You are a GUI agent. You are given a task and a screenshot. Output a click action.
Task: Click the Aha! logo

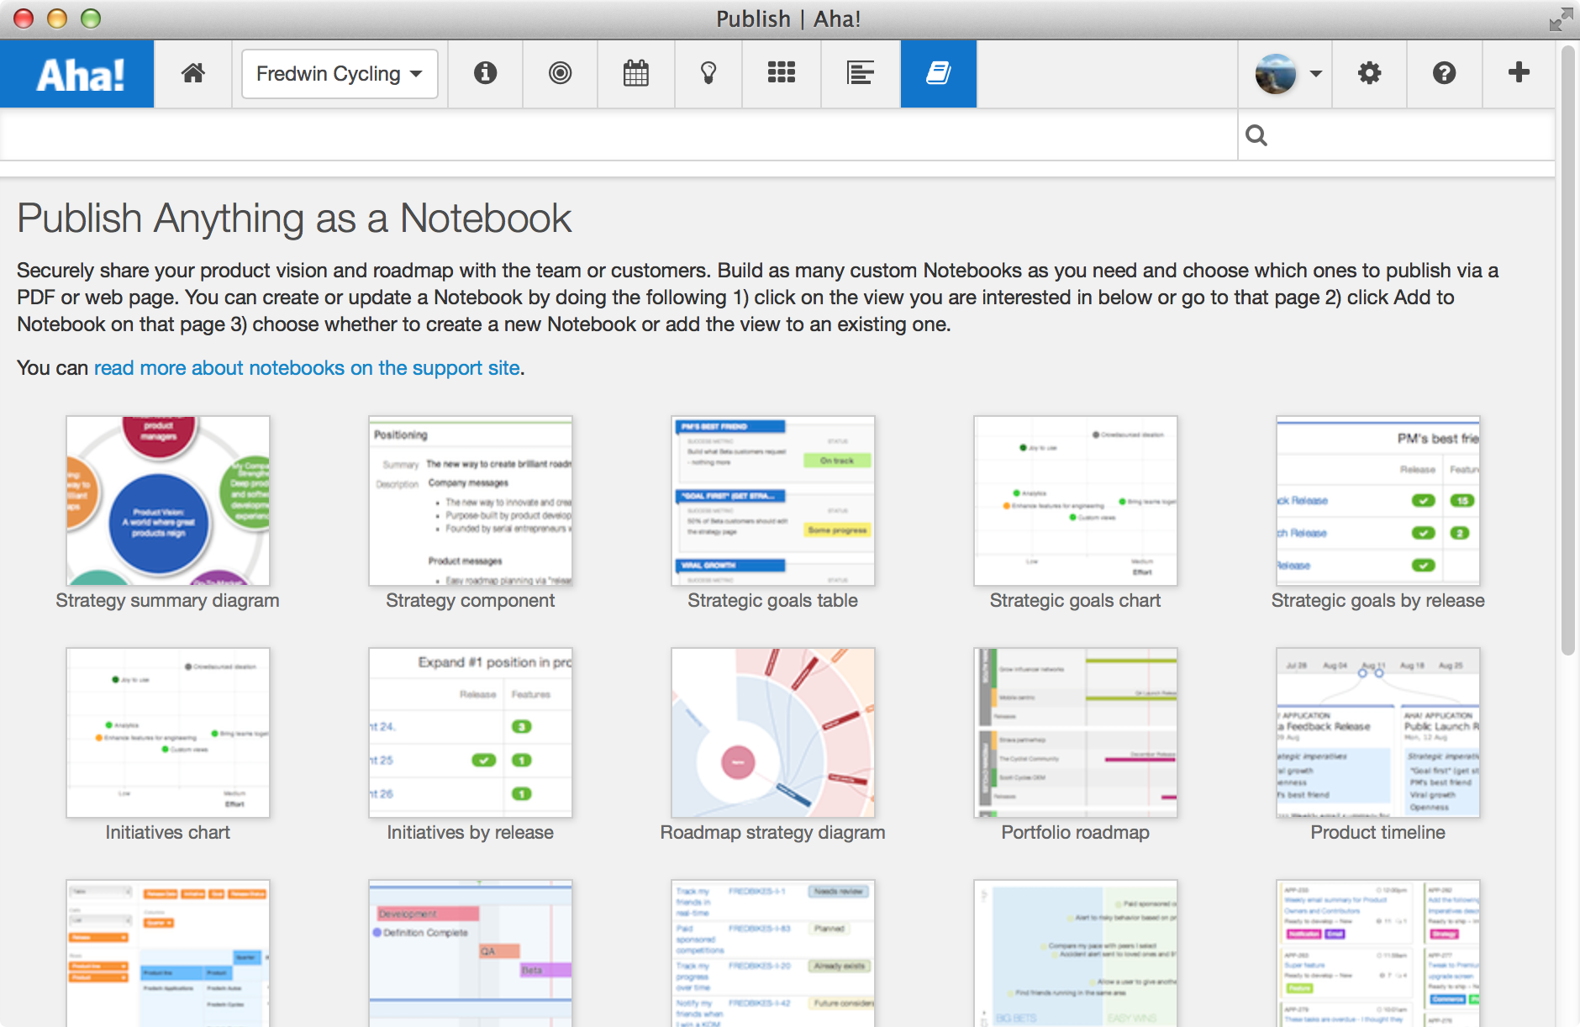(77, 74)
